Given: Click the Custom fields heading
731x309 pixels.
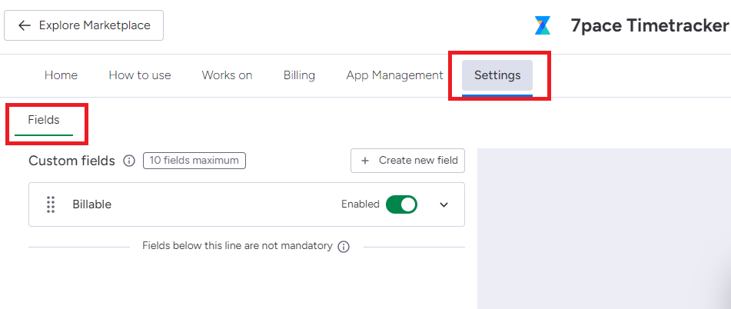Looking at the screenshot, I should pyautogui.click(x=71, y=161).
